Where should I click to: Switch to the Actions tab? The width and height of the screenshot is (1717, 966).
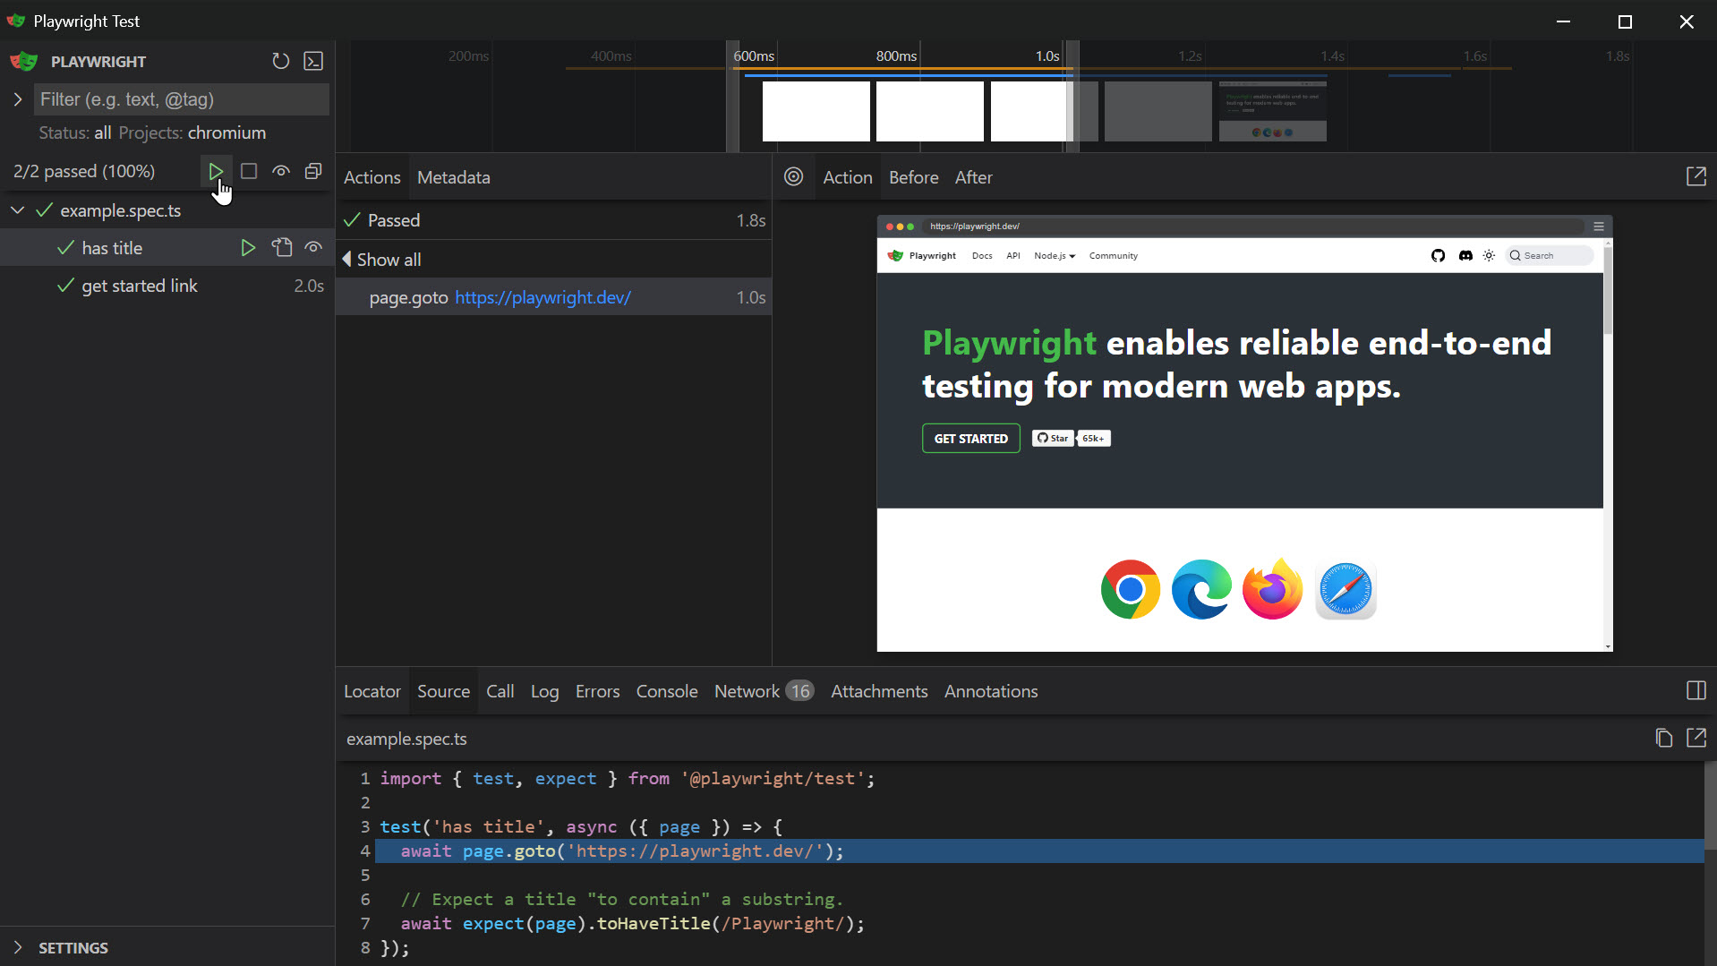(372, 177)
